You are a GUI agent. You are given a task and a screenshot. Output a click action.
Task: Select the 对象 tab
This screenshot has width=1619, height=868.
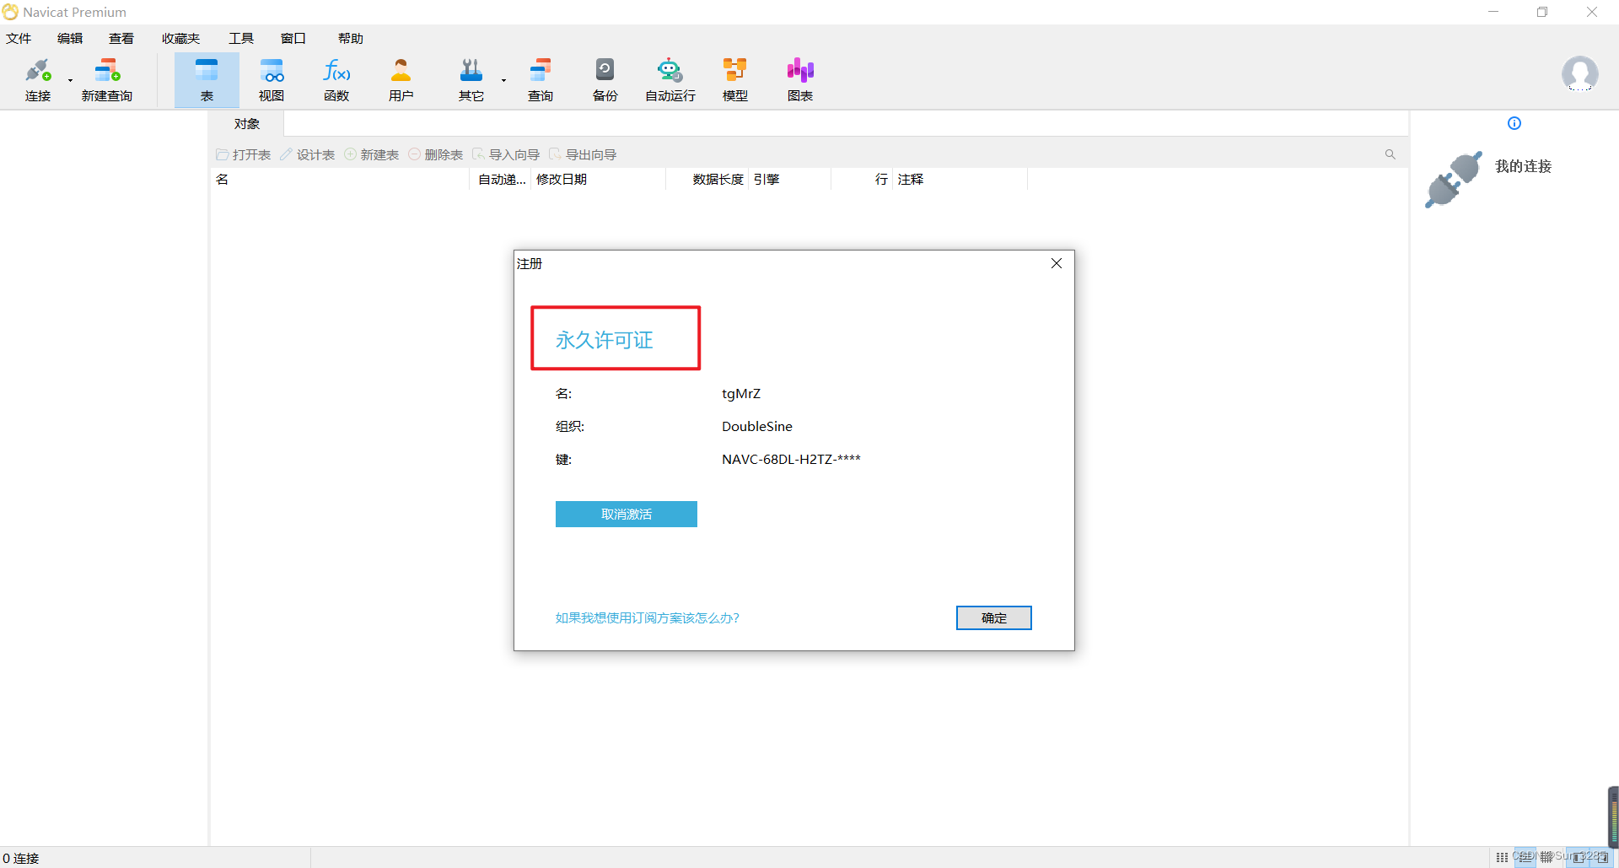pyautogui.click(x=247, y=124)
